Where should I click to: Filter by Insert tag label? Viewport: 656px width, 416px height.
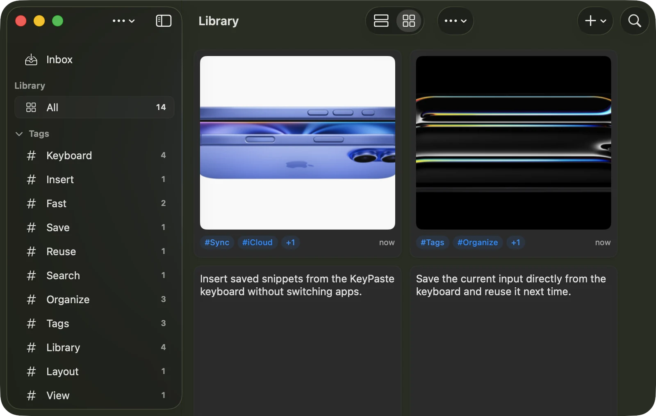60,180
